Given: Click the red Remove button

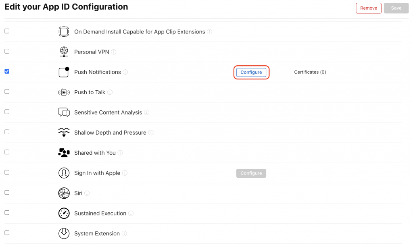Looking at the screenshot, I should [368, 8].
